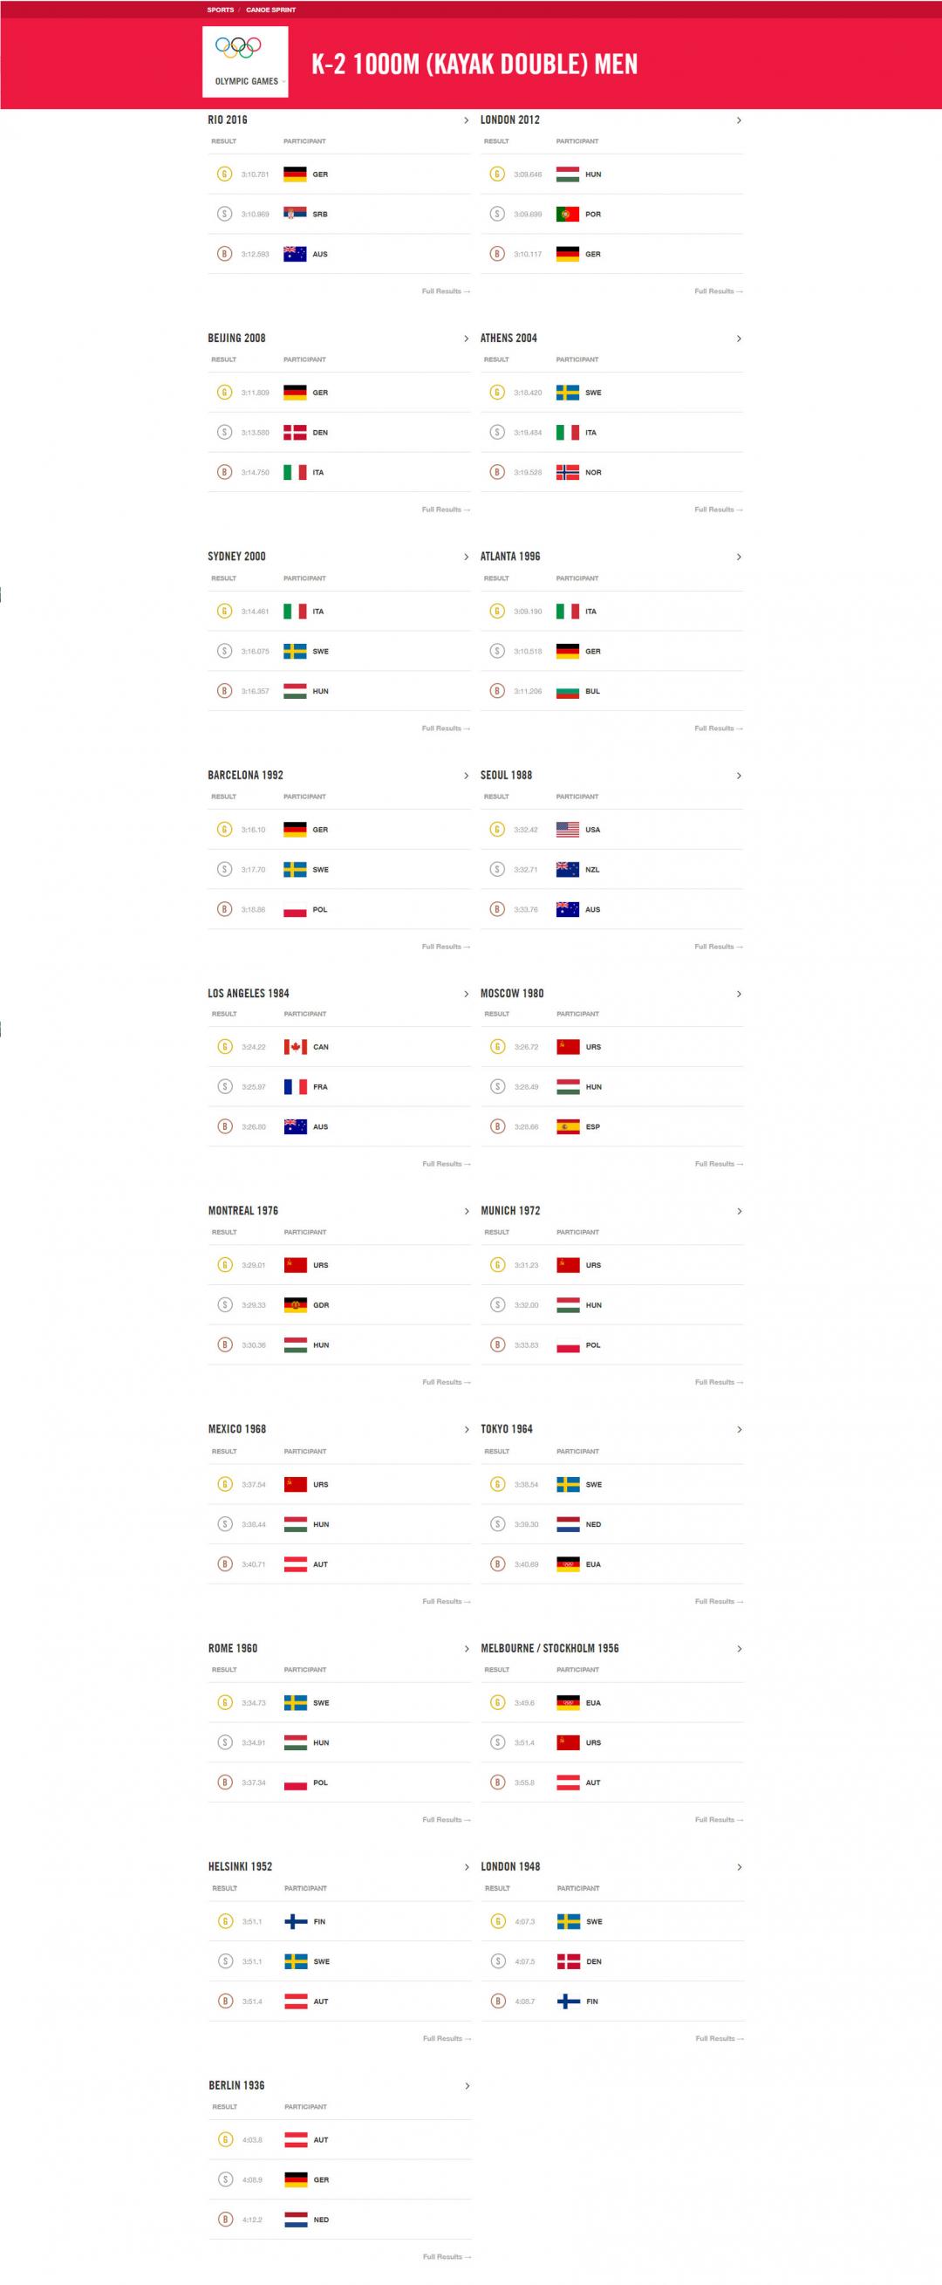Click the Olympic Games rings logo
This screenshot has height=2285, width=942.
[x=238, y=47]
